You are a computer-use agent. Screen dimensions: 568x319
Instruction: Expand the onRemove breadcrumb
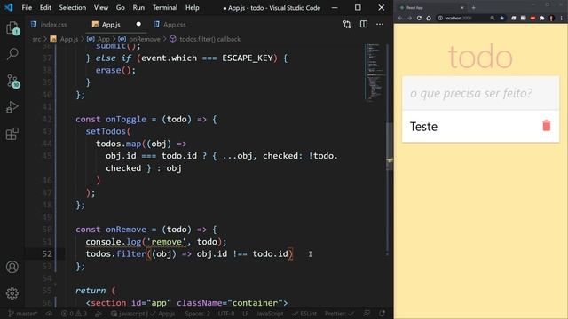(x=139, y=39)
